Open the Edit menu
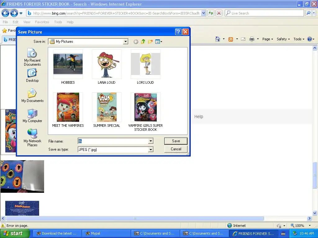The width and height of the screenshot is (318, 238). click(x=16, y=22)
